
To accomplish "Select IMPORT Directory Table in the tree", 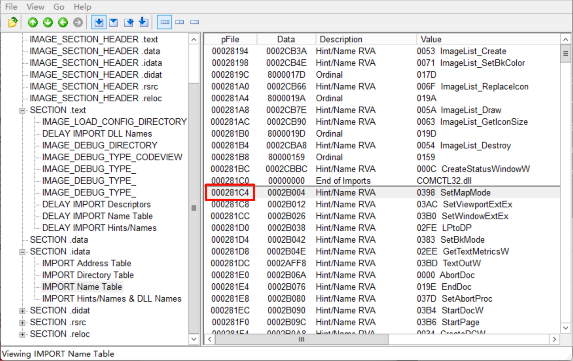I will (x=88, y=275).
